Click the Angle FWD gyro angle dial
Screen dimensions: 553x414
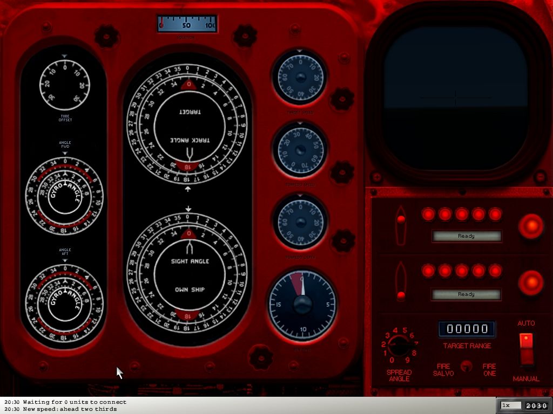pos(65,195)
